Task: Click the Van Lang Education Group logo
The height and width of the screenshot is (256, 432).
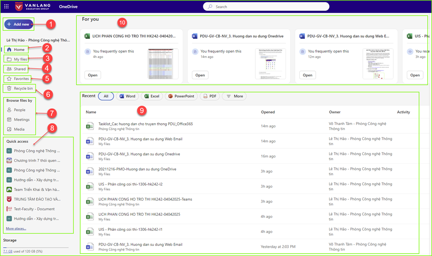Action: coord(33,6)
